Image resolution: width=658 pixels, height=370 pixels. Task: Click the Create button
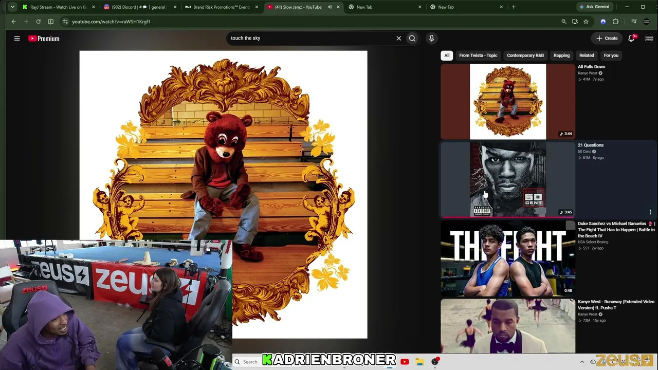[x=607, y=38]
